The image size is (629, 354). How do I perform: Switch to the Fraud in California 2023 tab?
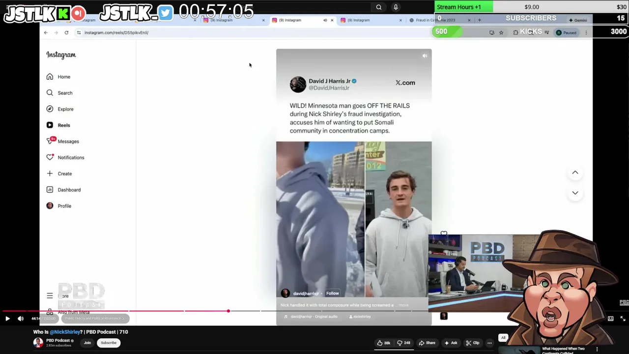click(x=439, y=20)
